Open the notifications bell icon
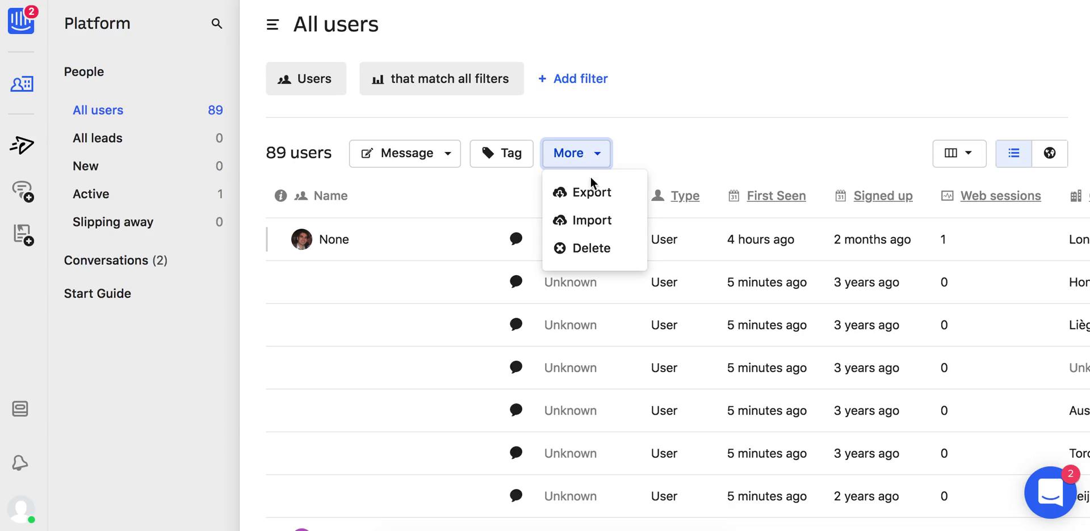The width and height of the screenshot is (1090, 531). click(x=20, y=463)
